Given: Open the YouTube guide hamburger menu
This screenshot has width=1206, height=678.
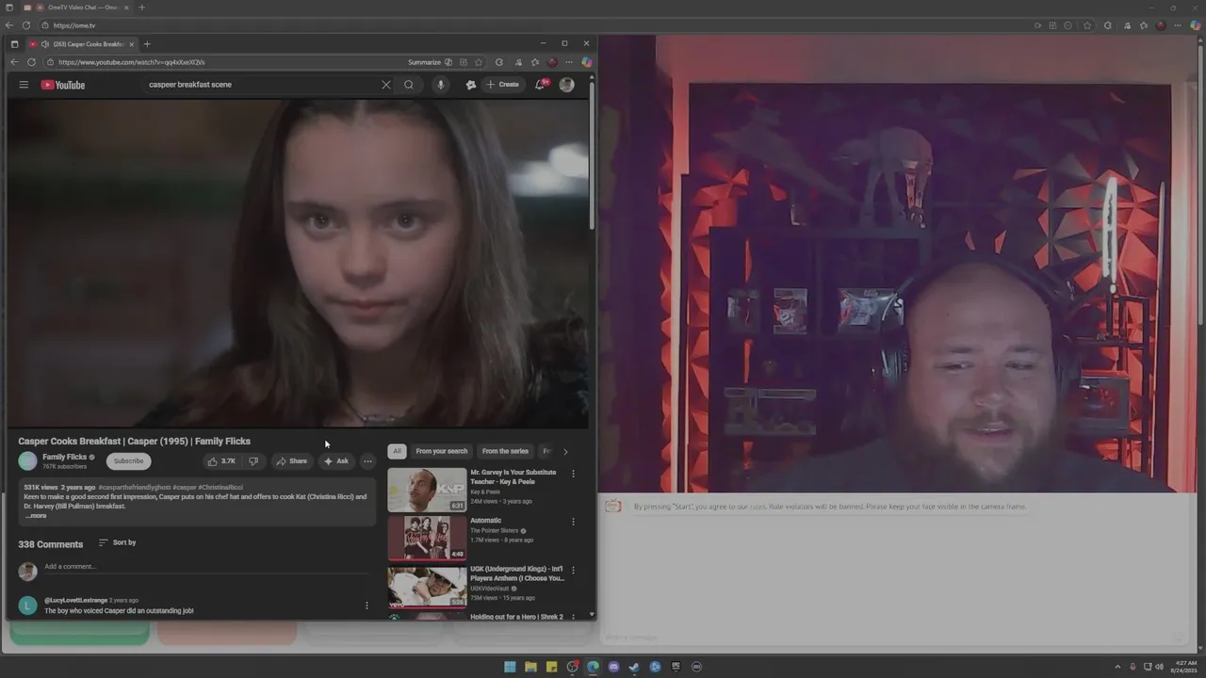Looking at the screenshot, I should (24, 85).
